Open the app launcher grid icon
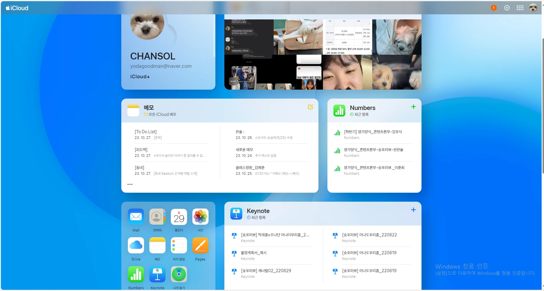 [520, 8]
